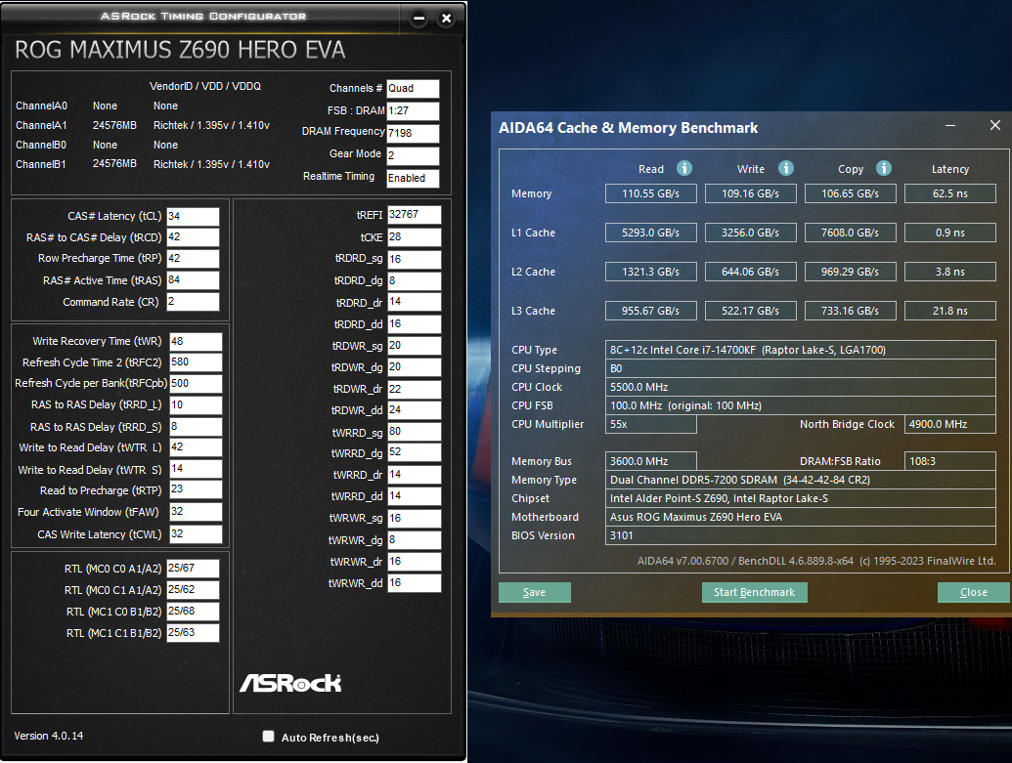This screenshot has height=763, width=1012.
Task: Click the CAS# Latency (tCL) field
Action: click(193, 217)
